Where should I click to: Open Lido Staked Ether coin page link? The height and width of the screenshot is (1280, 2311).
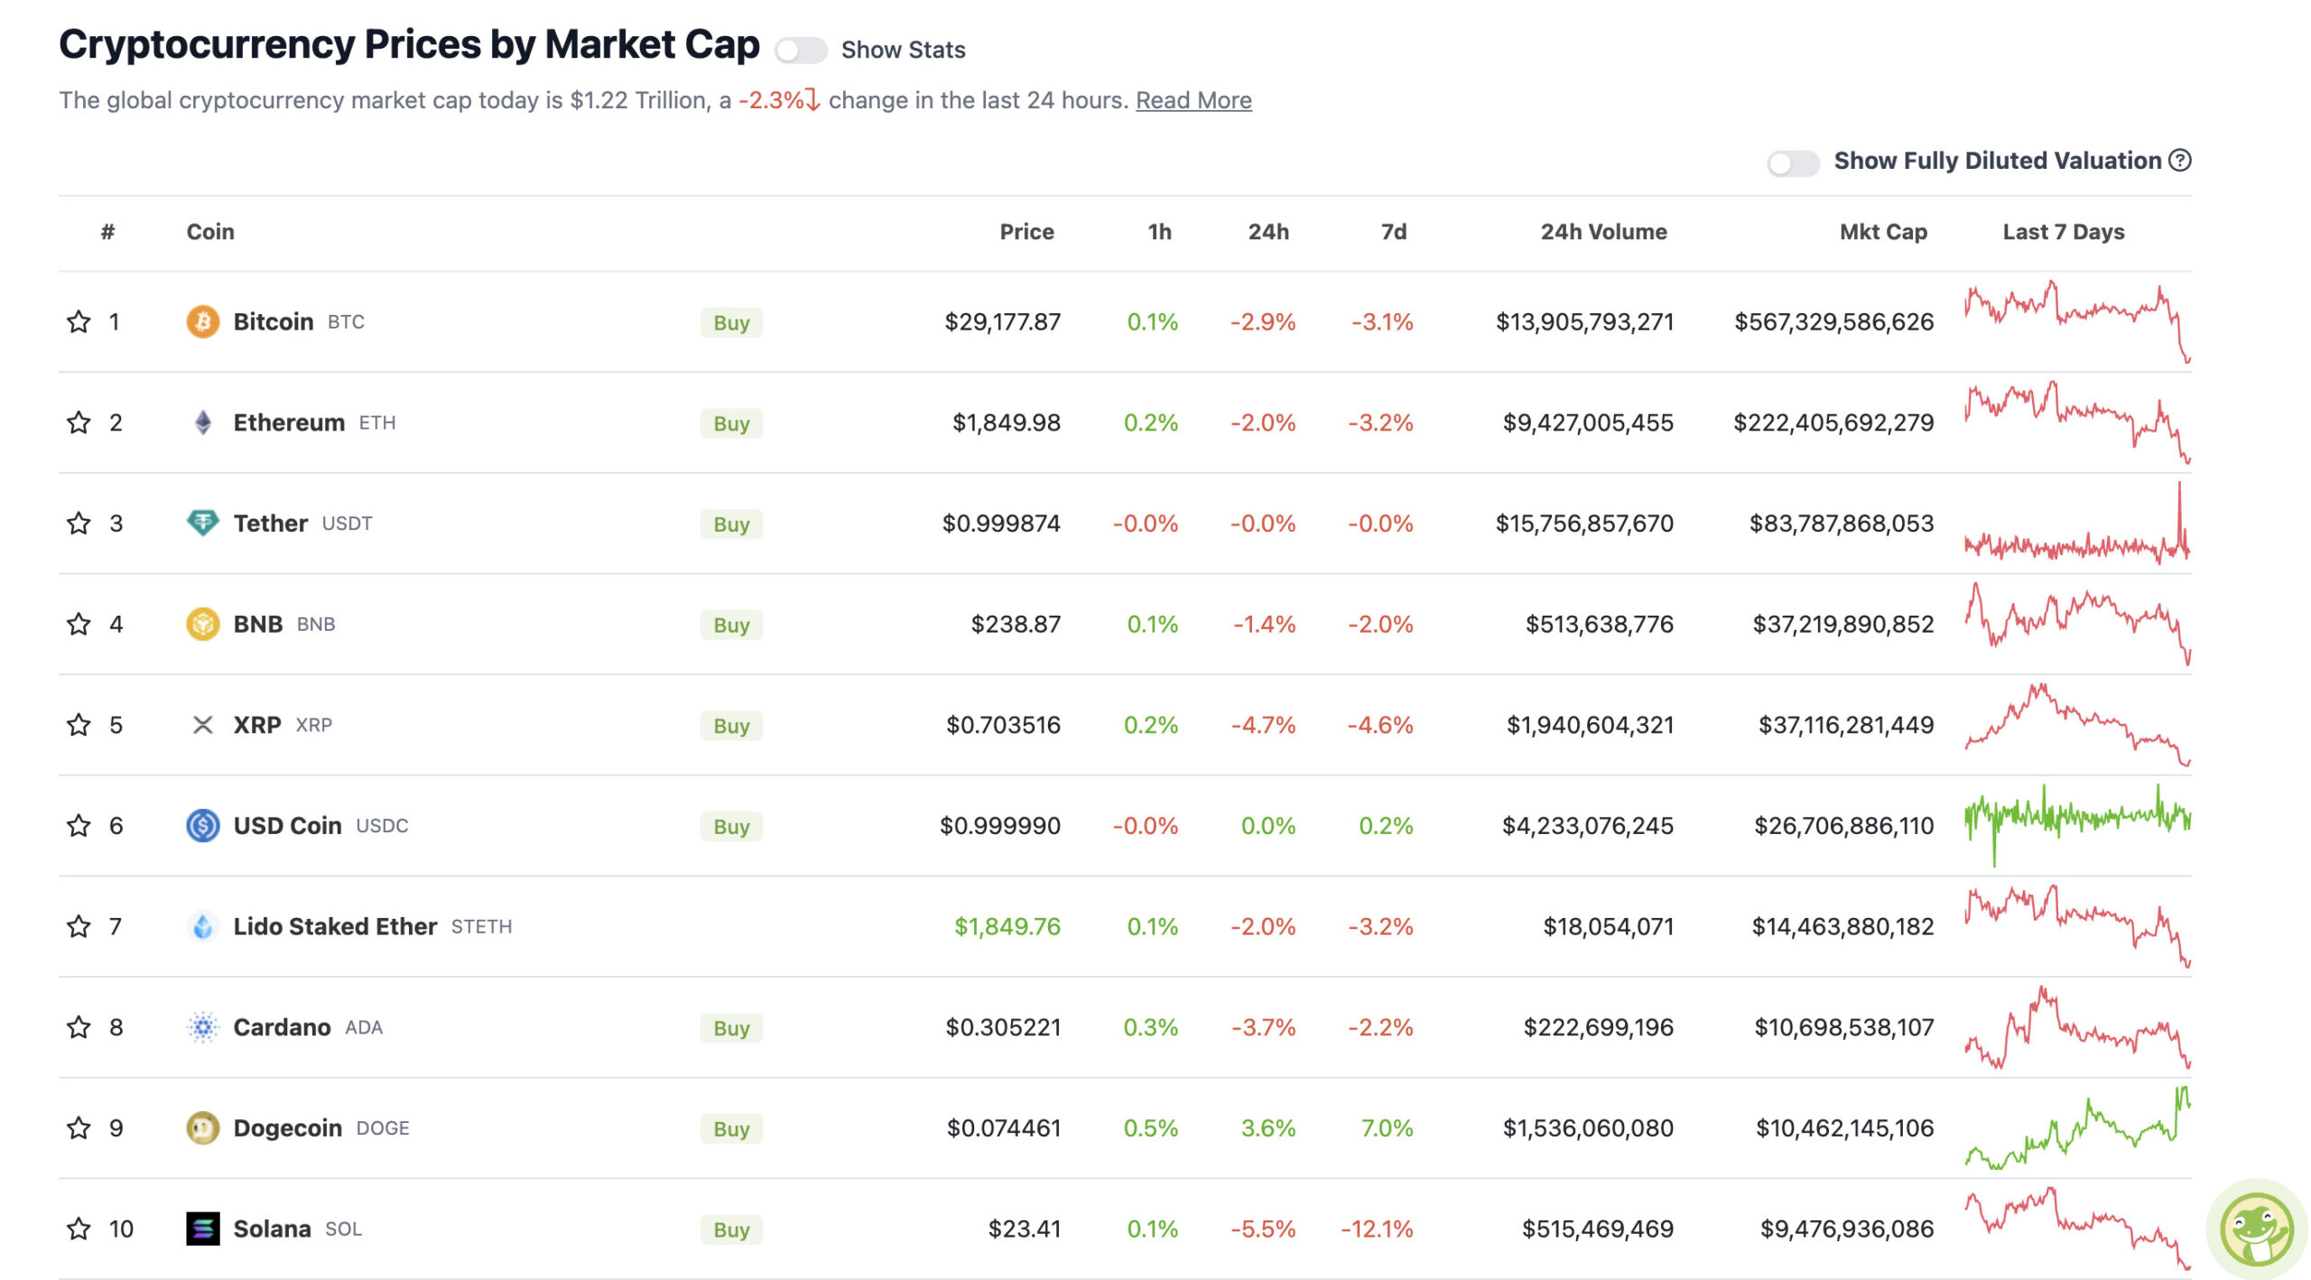point(335,926)
